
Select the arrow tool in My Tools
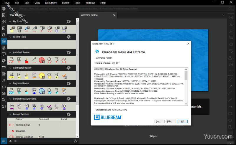click(x=35, y=29)
